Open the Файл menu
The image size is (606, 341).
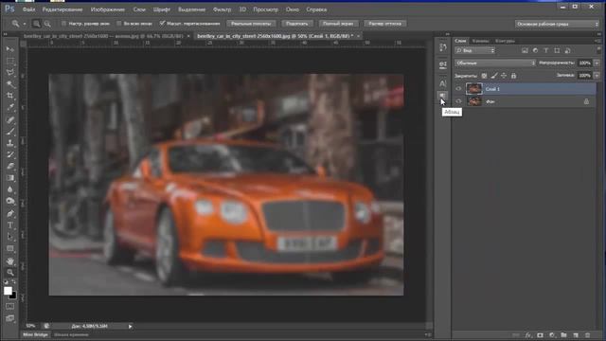pos(28,9)
